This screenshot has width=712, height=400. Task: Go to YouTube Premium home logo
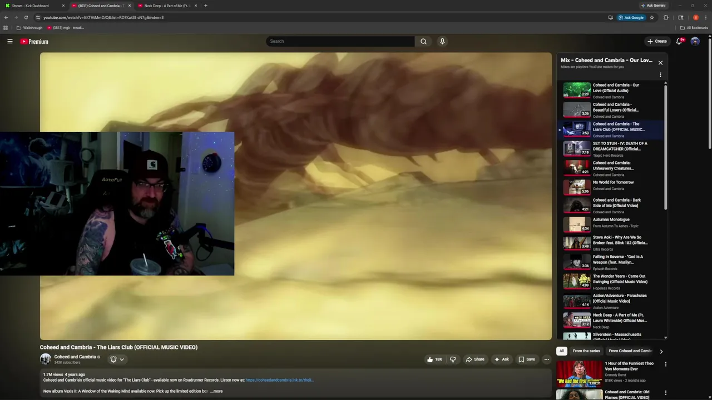point(34,42)
